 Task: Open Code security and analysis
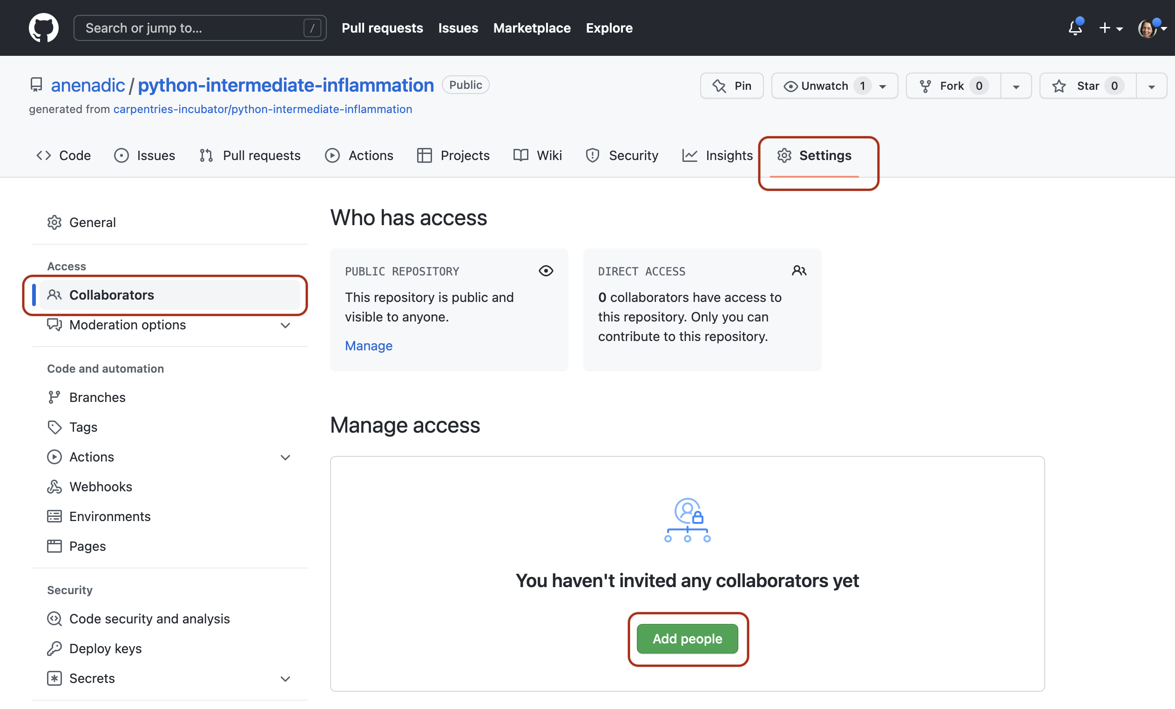pyautogui.click(x=150, y=618)
